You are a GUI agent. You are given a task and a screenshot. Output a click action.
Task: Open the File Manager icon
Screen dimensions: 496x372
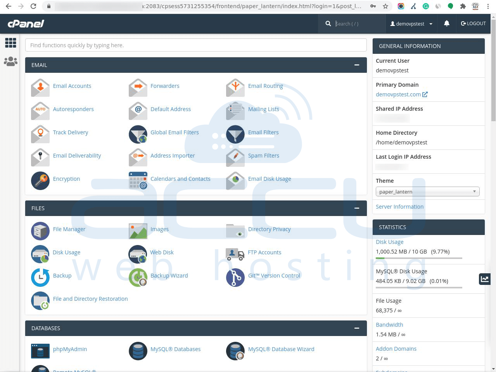(40, 231)
